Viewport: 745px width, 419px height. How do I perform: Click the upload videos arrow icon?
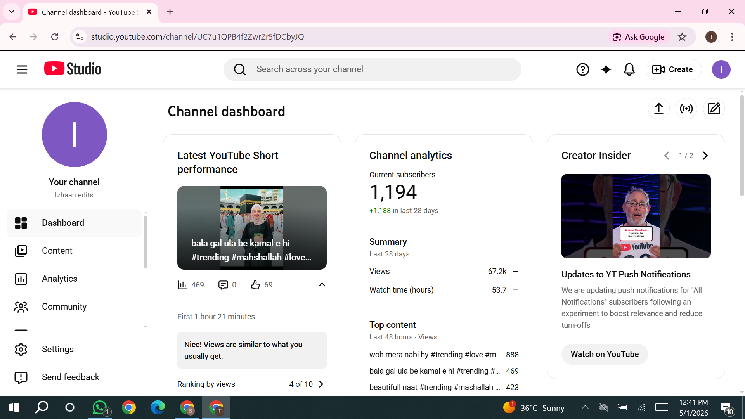coord(658,109)
